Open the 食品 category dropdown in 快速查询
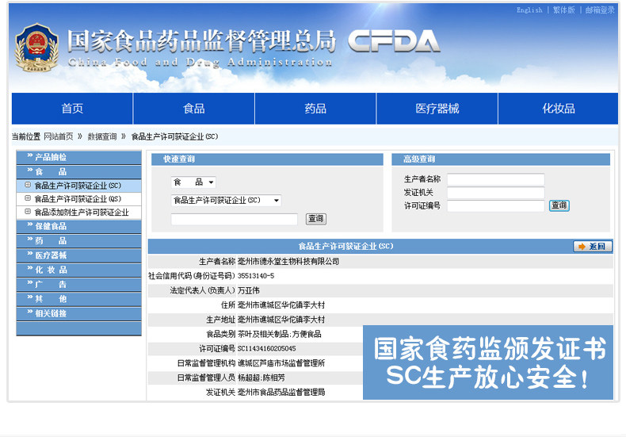The image size is (626, 437). click(x=193, y=182)
